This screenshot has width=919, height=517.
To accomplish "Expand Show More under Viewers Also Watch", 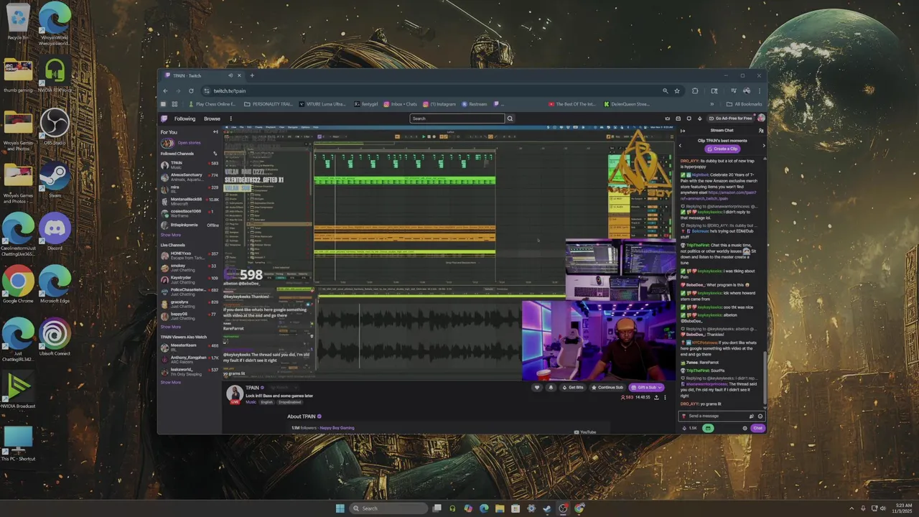I will pyautogui.click(x=171, y=382).
